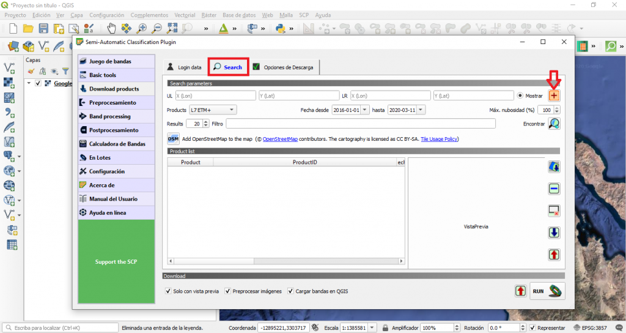The height and width of the screenshot is (333, 626).
Task: Toggle Solo con vista previa checkbox
Action: pos(169,291)
